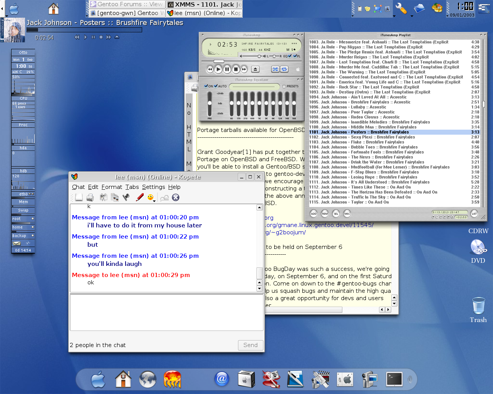Click the MSC button in the playlist window
493x394 pixels.
click(347, 214)
